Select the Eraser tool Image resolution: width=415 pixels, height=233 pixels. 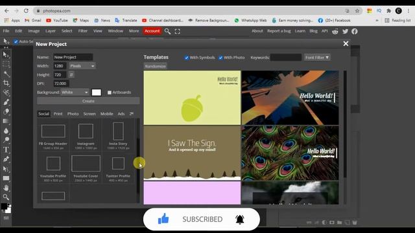[x=6, y=112]
